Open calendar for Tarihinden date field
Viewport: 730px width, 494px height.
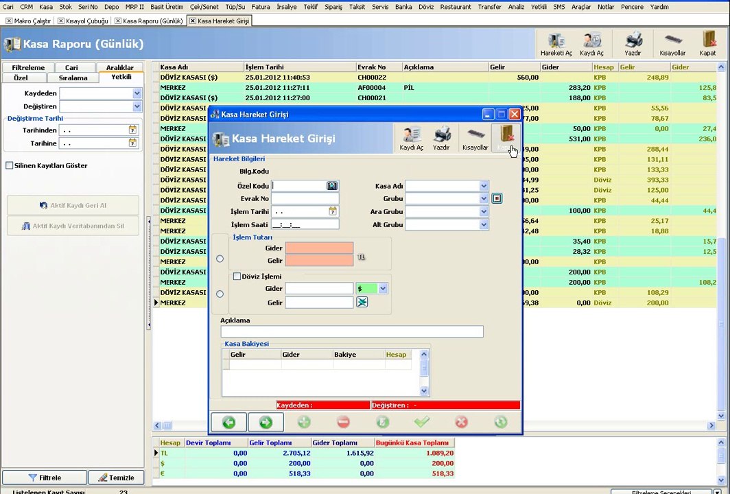(x=132, y=130)
